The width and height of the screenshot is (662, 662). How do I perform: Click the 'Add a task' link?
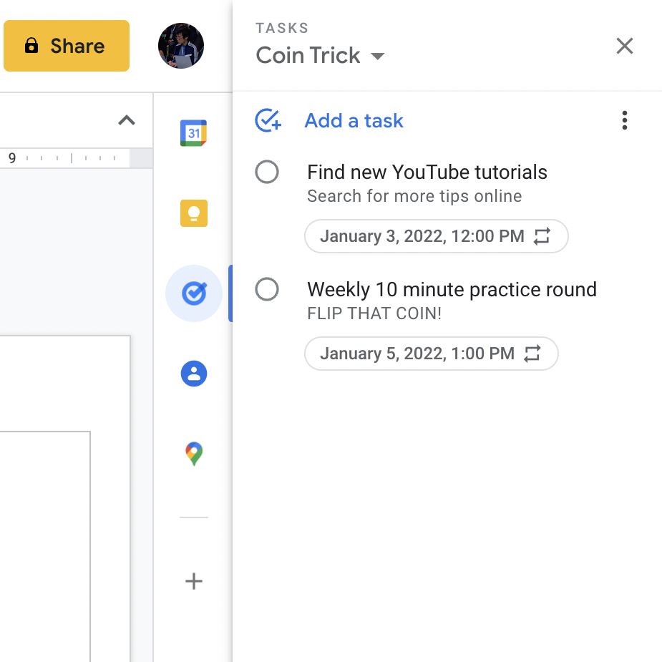point(354,121)
